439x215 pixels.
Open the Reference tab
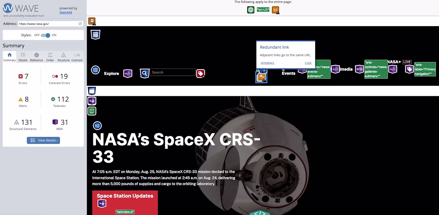[36, 57]
